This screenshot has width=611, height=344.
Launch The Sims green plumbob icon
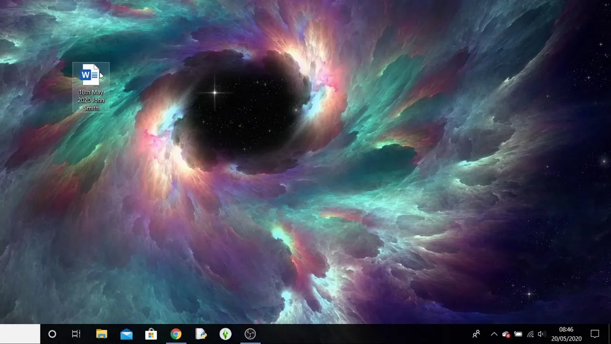[x=225, y=334]
